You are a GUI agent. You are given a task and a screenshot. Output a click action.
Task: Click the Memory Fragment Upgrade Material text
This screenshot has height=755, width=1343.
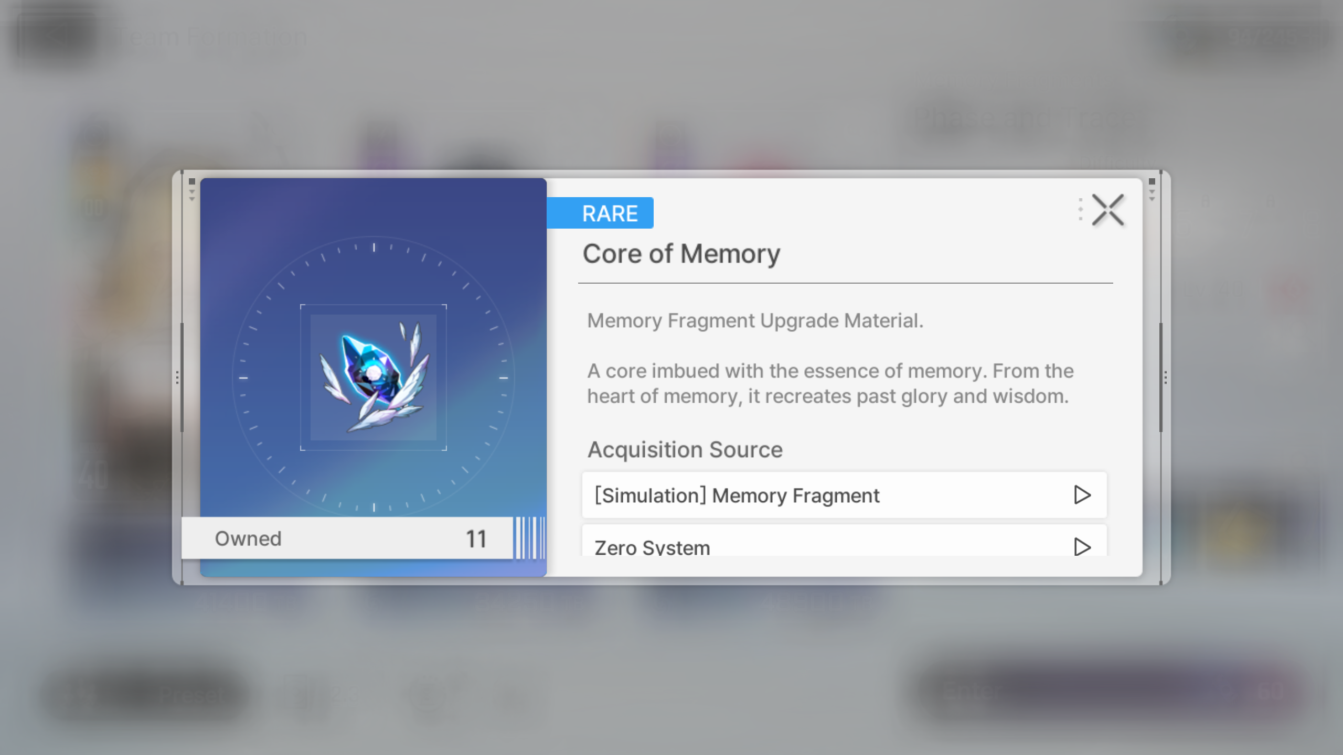coord(755,320)
